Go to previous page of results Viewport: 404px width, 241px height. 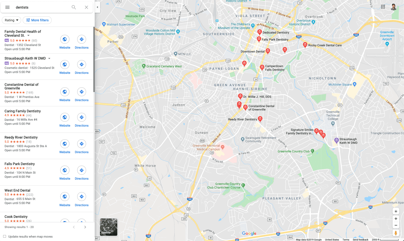74,227
